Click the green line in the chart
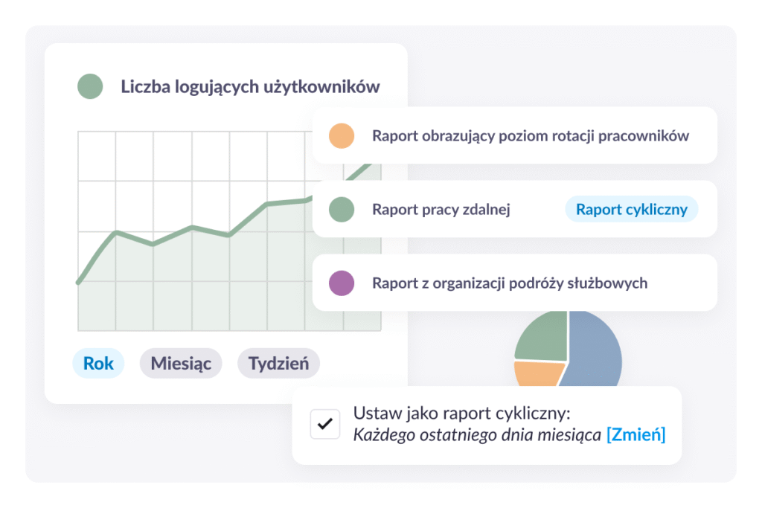The width and height of the screenshot is (762, 508). coord(191,228)
